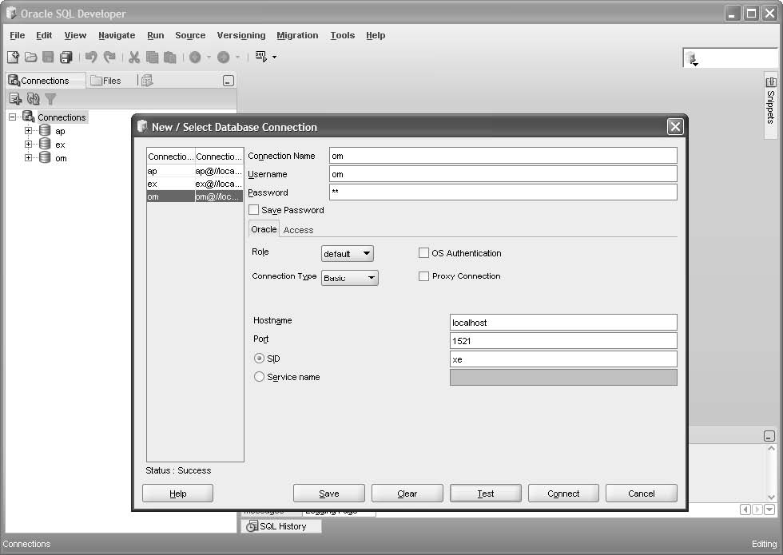
Task: Open the Navigate menu
Action: click(117, 35)
